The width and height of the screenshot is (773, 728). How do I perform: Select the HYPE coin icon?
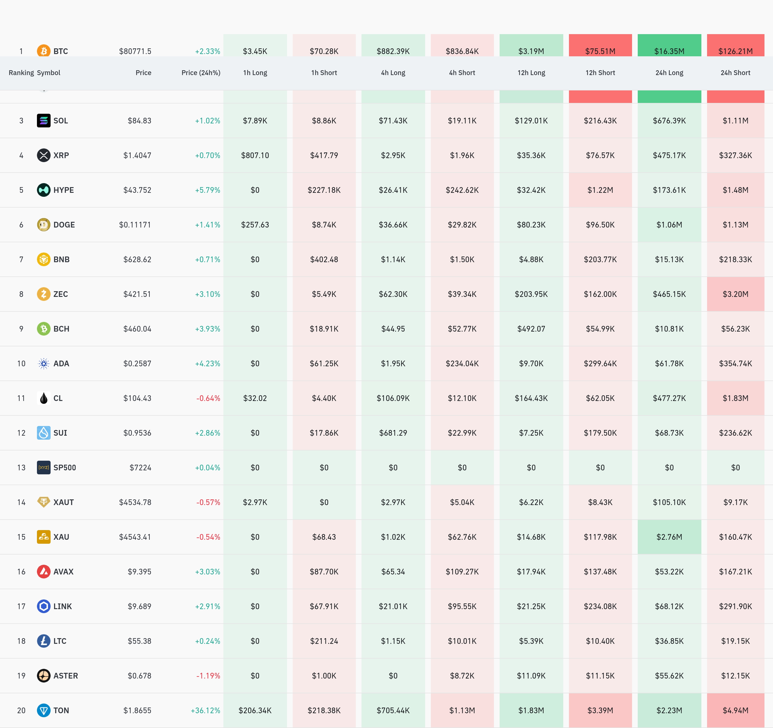(43, 190)
